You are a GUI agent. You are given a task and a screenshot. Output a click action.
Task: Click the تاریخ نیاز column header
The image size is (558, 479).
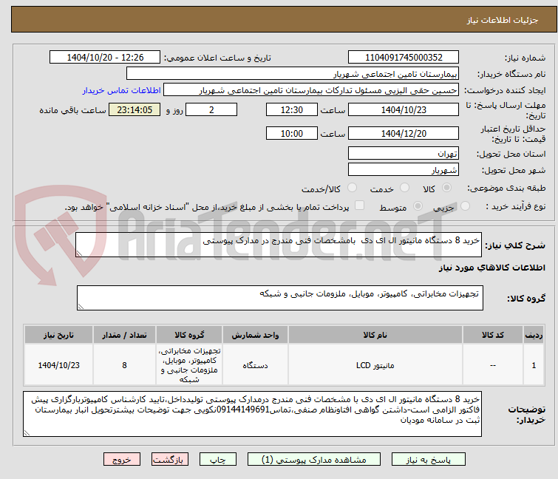tap(58, 335)
